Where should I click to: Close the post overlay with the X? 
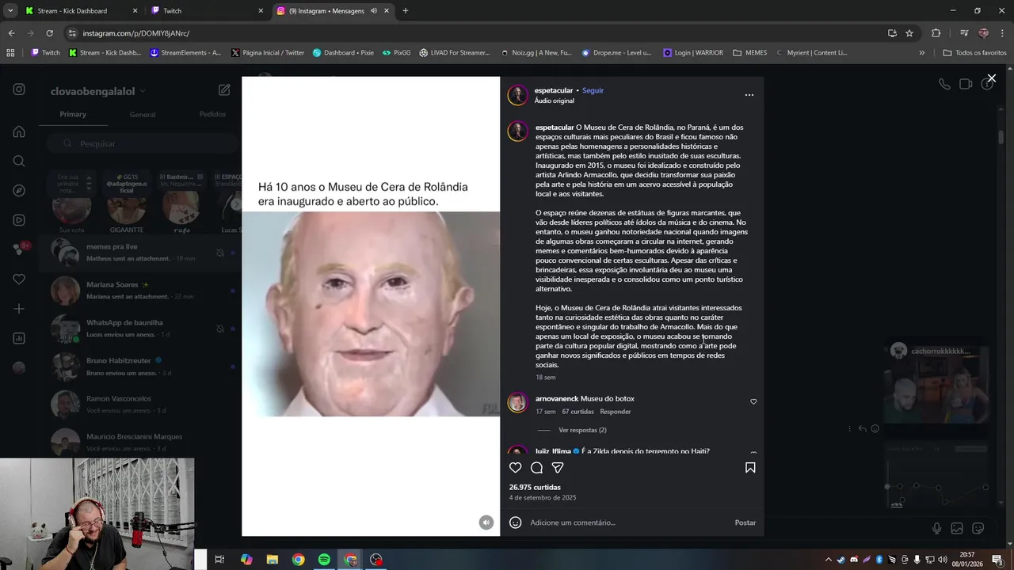(x=991, y=78)
